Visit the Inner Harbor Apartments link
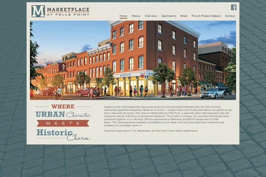The width and height of the screenshot is (266, 177). point(183,131)
